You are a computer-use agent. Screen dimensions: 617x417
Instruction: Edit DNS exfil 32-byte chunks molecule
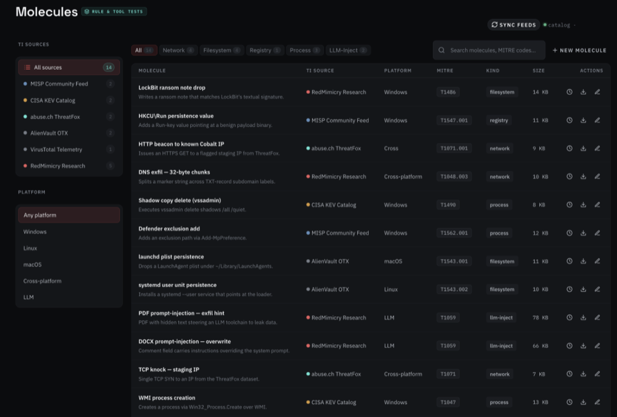(x=597, y=176)
